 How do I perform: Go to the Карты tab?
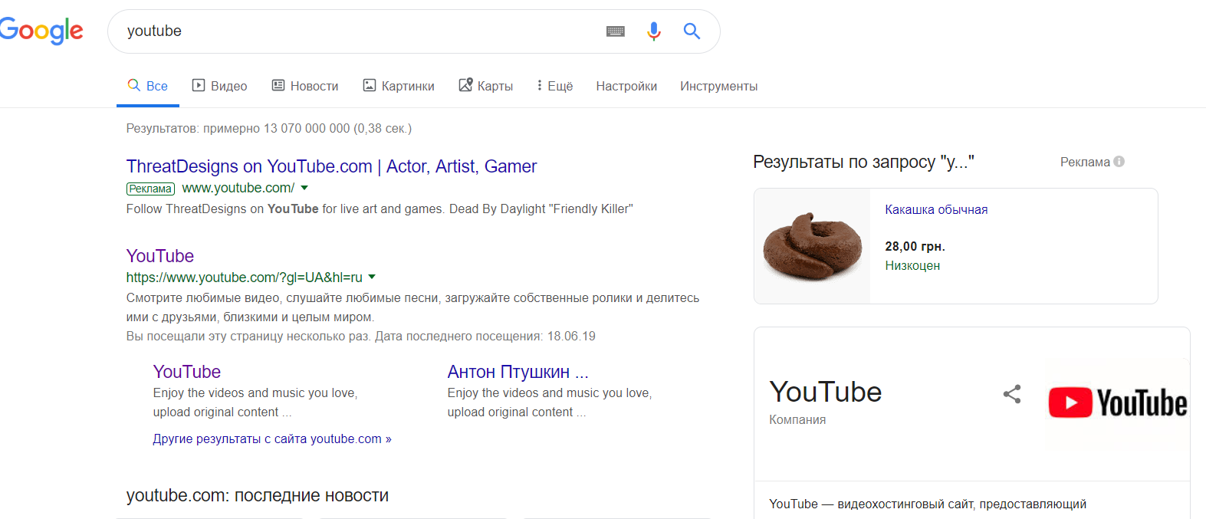486,86
